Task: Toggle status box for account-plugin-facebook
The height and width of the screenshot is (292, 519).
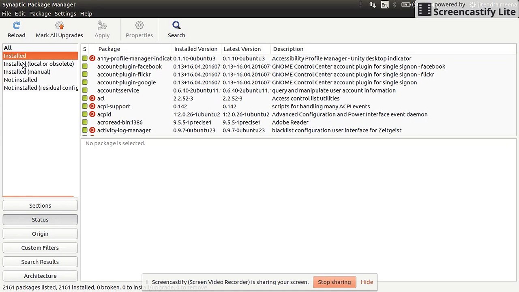Action: tap(85, 67)
